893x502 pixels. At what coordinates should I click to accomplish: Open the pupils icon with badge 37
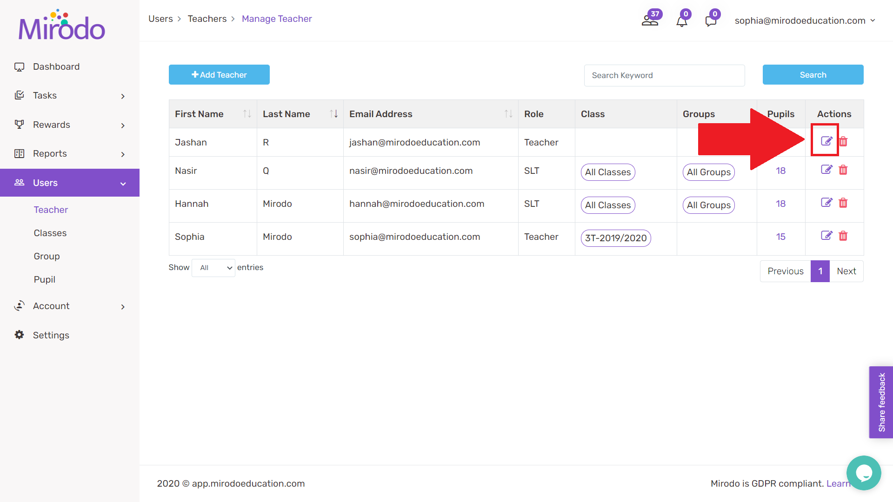click(x=650, y=20)
